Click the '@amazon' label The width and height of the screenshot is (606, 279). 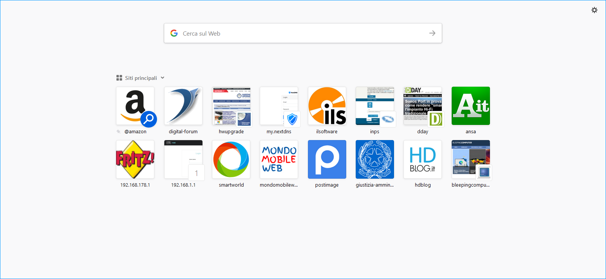tap(135, 131)
